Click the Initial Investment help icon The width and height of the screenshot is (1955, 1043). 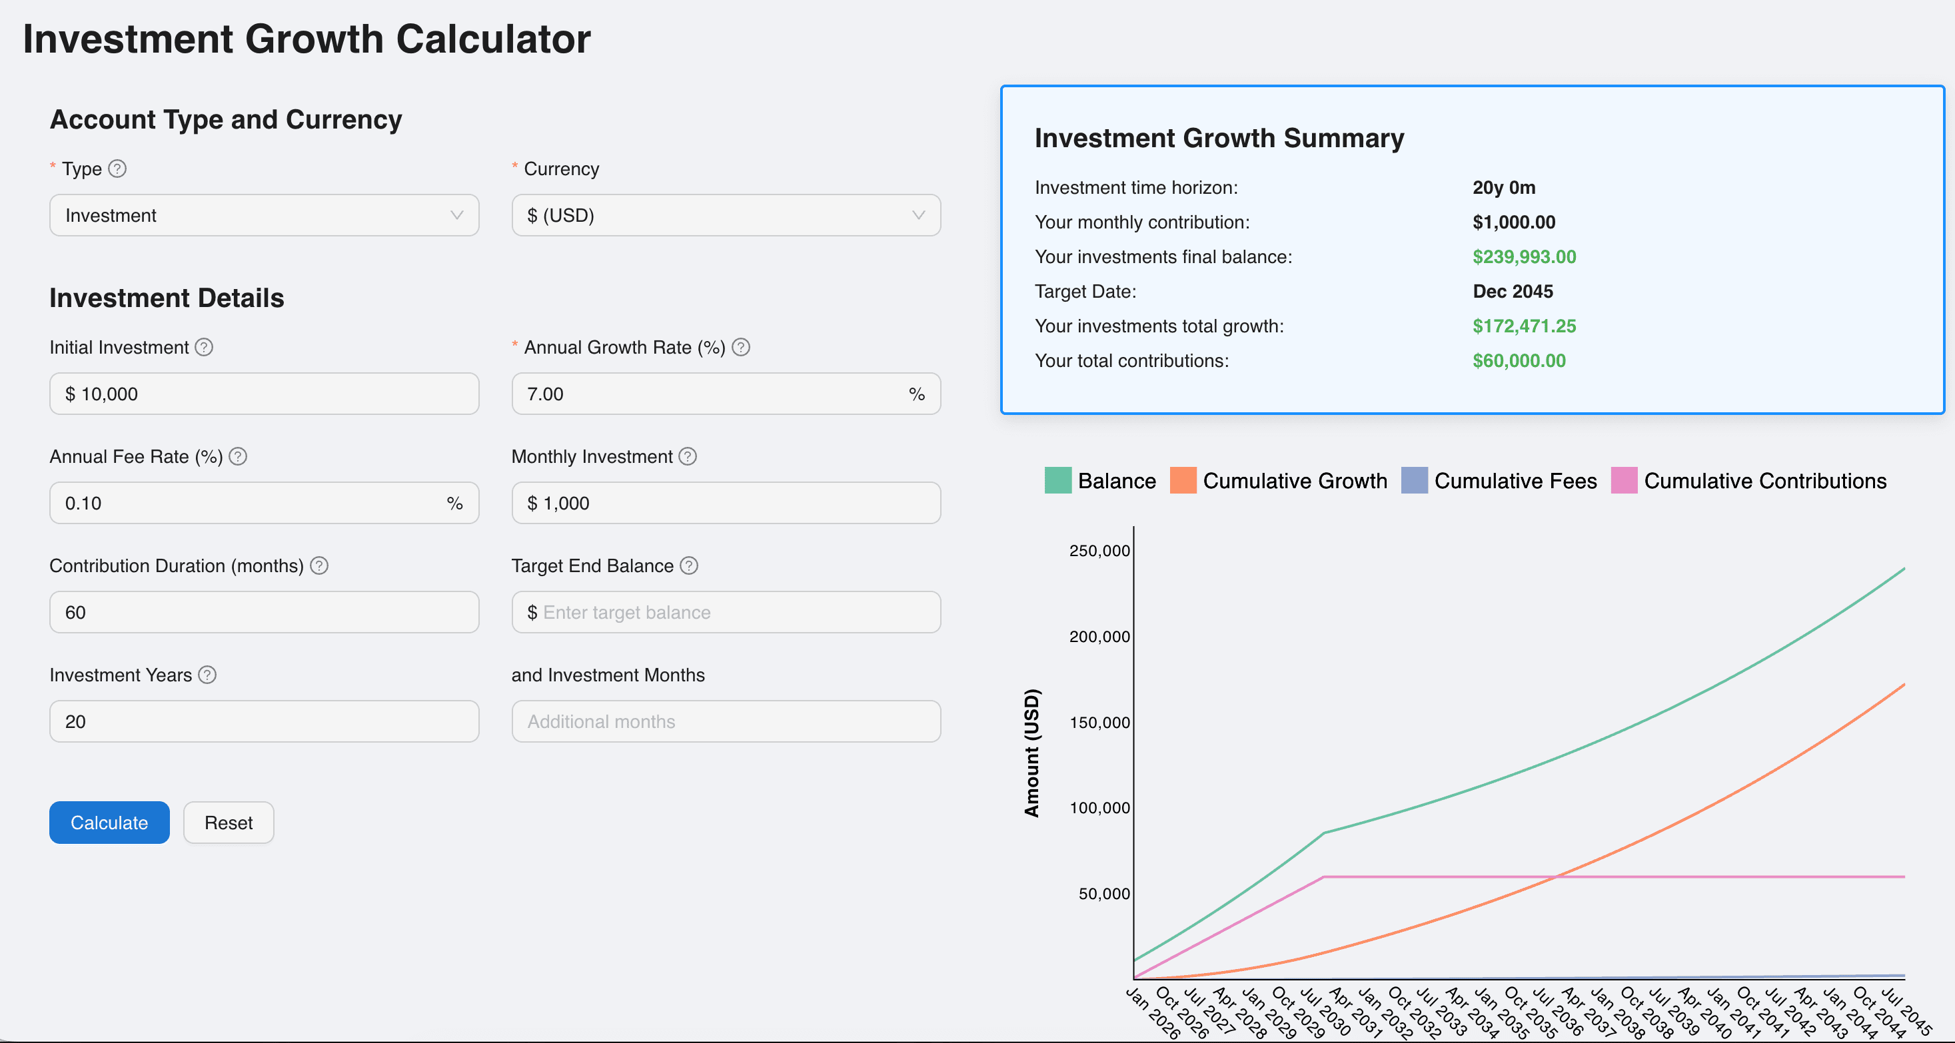[x=203, y=348]
